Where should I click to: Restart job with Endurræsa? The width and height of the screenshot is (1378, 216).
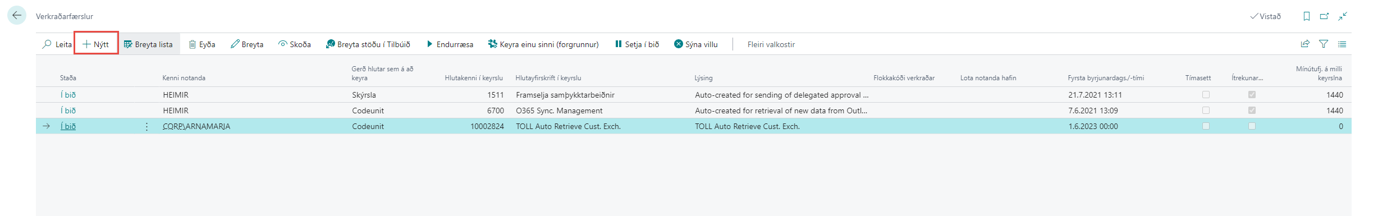(x=450, y=44)
